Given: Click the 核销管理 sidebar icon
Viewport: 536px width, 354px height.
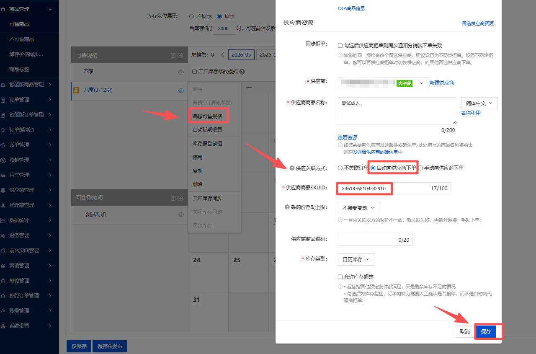Looking at the screenshot, I should tap(3, 160).
